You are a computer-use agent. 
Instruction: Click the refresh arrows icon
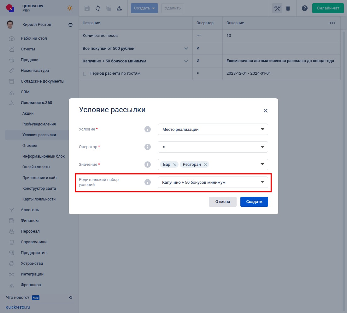click(98, 8)
